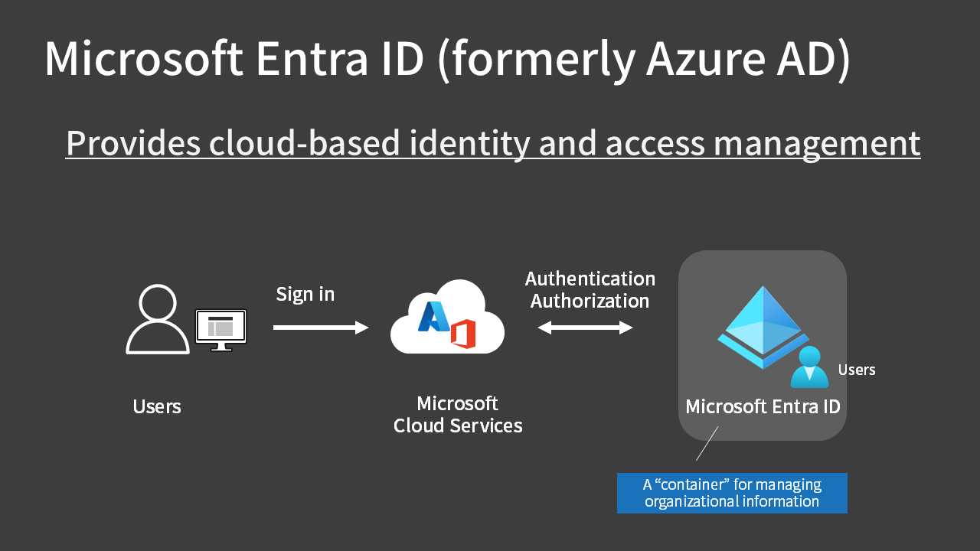
Task: Click the blue container callout box
Action: (732, 493)
